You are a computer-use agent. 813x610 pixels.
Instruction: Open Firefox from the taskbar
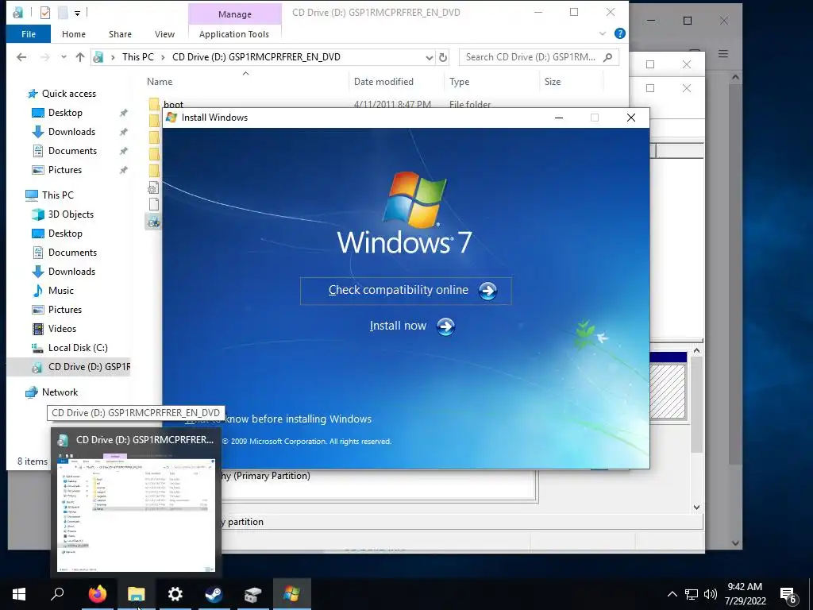97,594
